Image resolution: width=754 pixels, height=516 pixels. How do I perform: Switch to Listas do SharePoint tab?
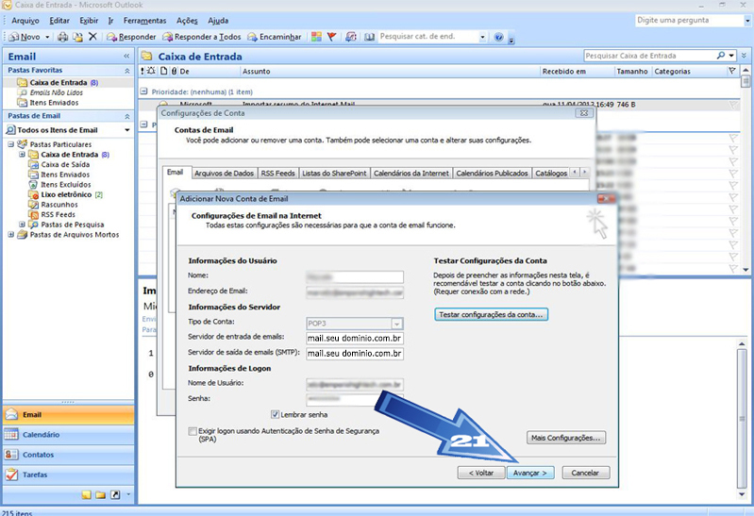tap(334, 174)
